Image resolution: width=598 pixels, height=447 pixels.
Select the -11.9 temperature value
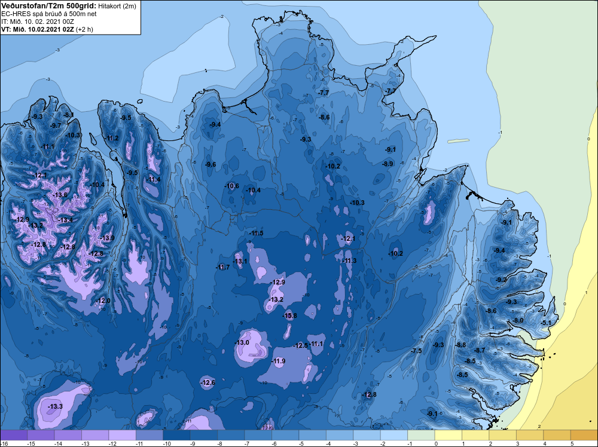(x=278, y=361)
